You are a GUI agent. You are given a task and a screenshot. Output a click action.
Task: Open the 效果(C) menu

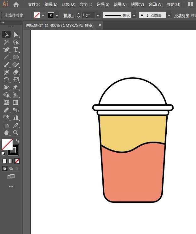tap(120, 4)
